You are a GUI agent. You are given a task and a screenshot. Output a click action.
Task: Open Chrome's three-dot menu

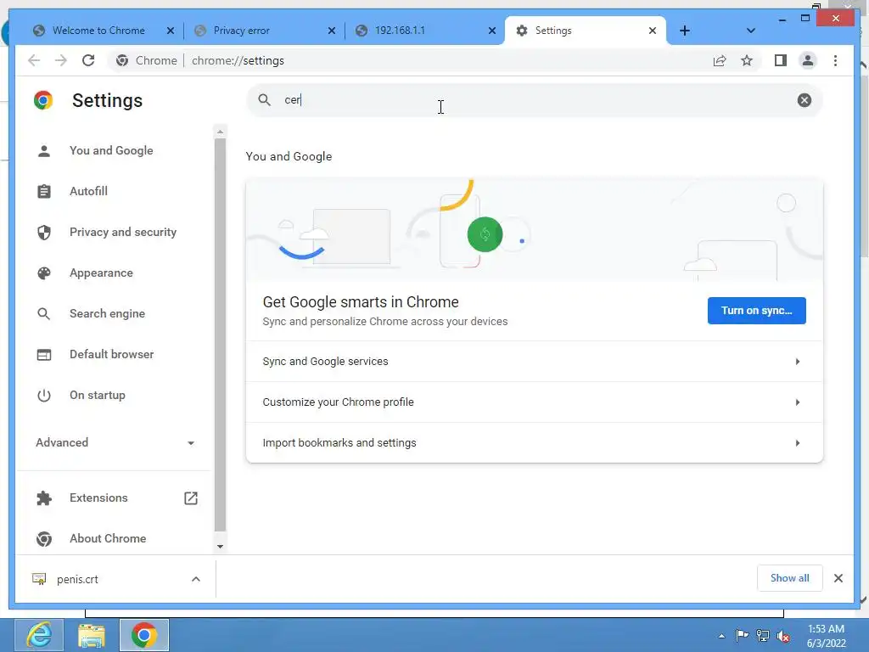[835, 60]
